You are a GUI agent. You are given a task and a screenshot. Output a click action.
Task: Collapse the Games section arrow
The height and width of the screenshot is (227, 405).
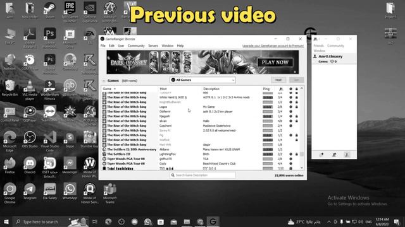[x=104, y=81]
